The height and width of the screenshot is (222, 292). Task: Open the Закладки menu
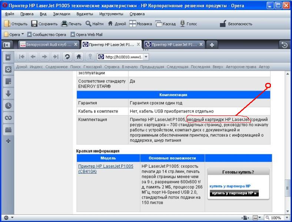(x=61, y=14)
